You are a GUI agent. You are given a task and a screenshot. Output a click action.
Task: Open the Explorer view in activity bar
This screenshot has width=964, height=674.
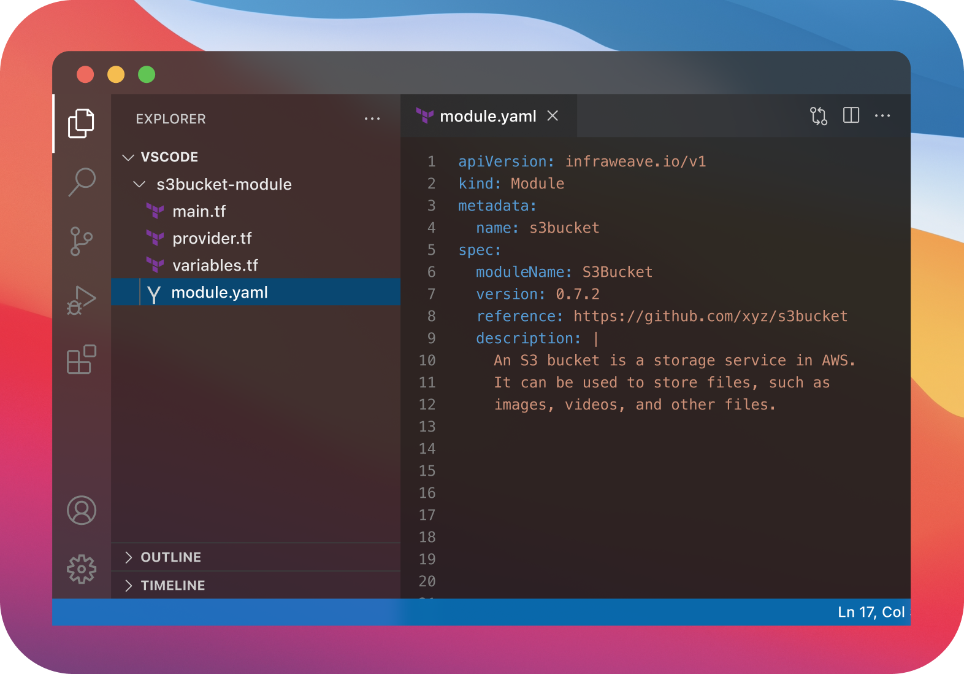click(81, 123)
